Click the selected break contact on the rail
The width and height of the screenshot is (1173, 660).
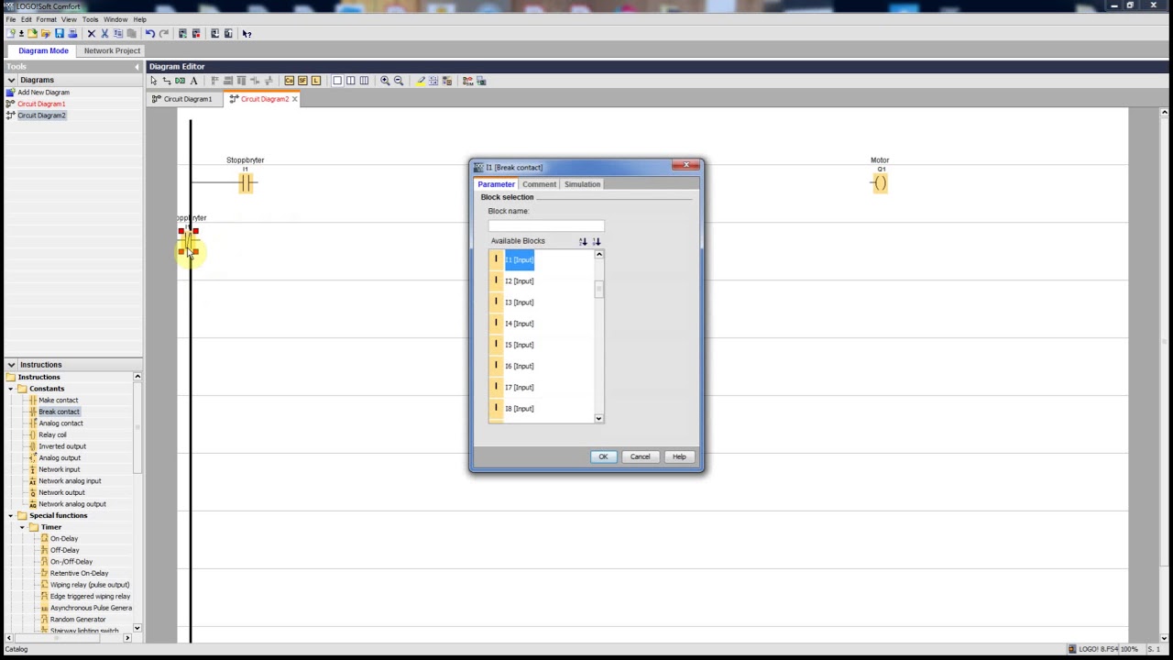pos(189,242)
